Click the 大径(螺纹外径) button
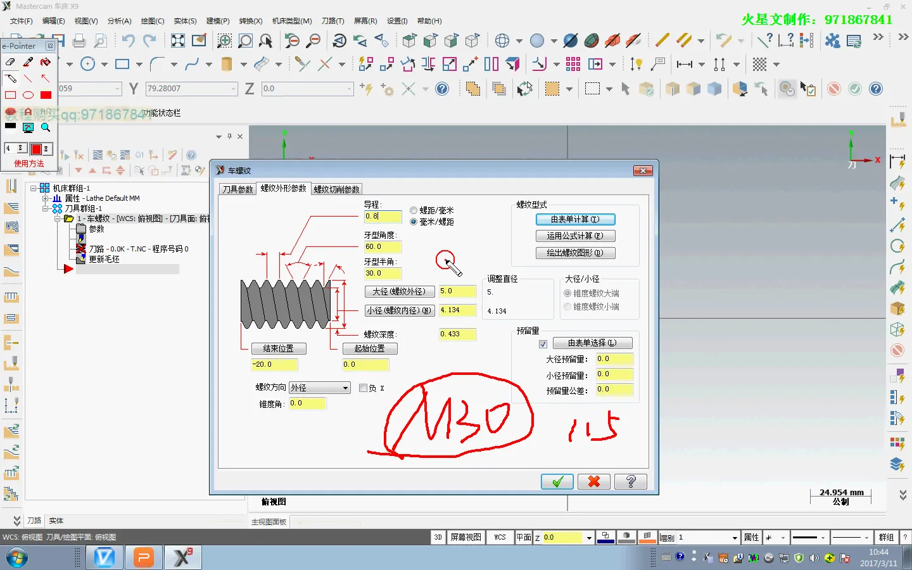Viewport: 912px width, 570px height. [399, 291]
